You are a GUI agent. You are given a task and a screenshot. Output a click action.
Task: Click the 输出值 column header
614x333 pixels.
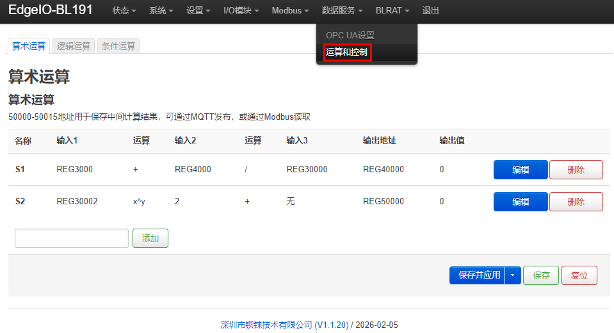(x=452, y=141)
